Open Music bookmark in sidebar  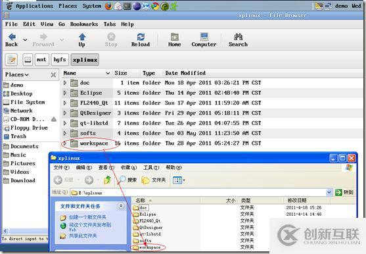pos(14,155)
